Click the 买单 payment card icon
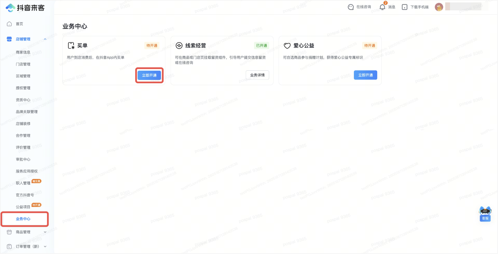 (71, 46)
